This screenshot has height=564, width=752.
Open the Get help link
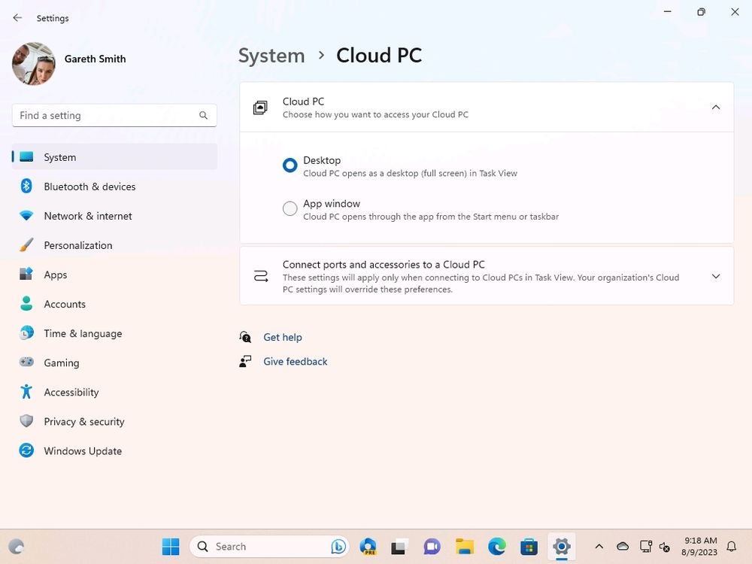point(283,337)
